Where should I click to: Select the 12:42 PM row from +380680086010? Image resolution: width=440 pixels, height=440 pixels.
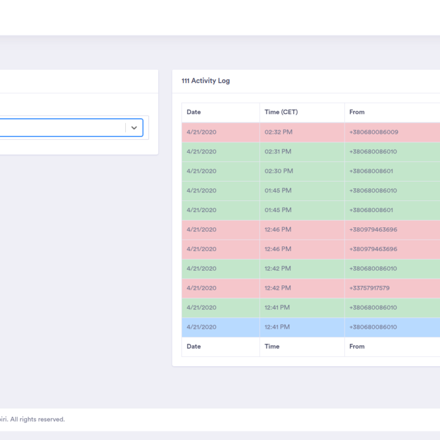pos(278,268)
